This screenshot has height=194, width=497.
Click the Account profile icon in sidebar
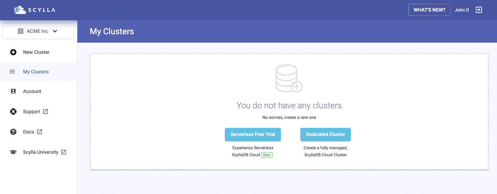point(13,91)
